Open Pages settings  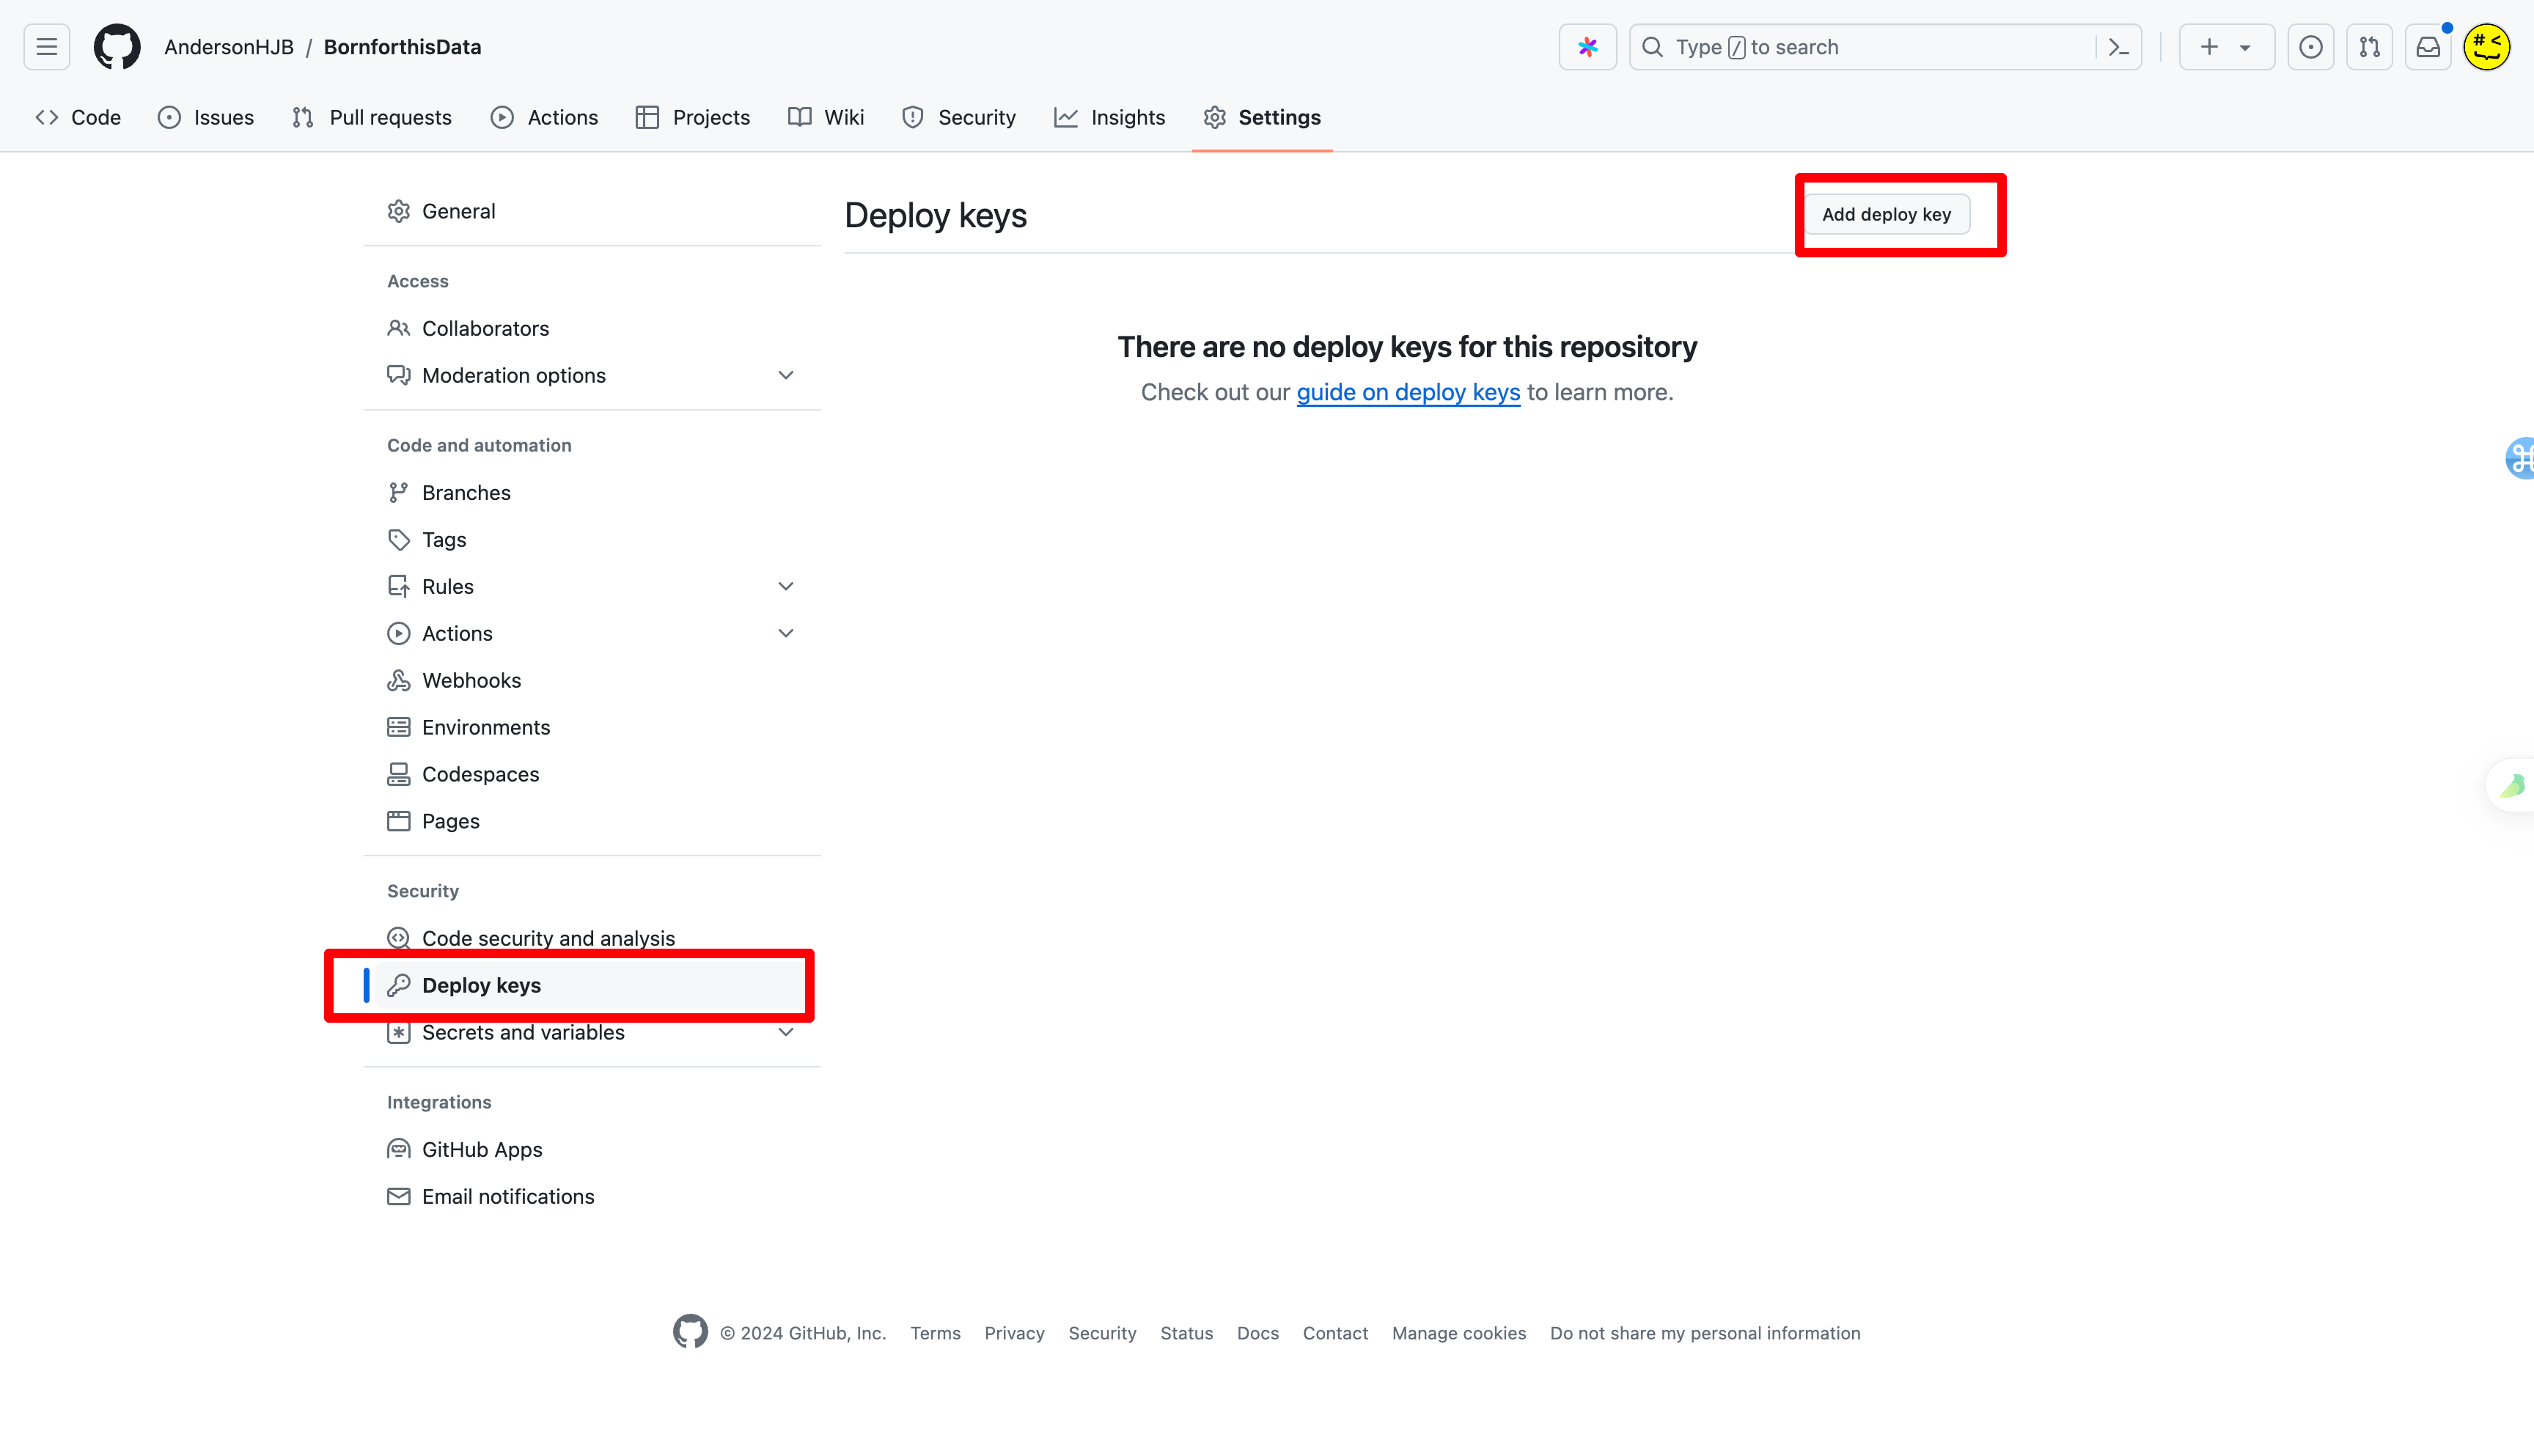[592, 821]
